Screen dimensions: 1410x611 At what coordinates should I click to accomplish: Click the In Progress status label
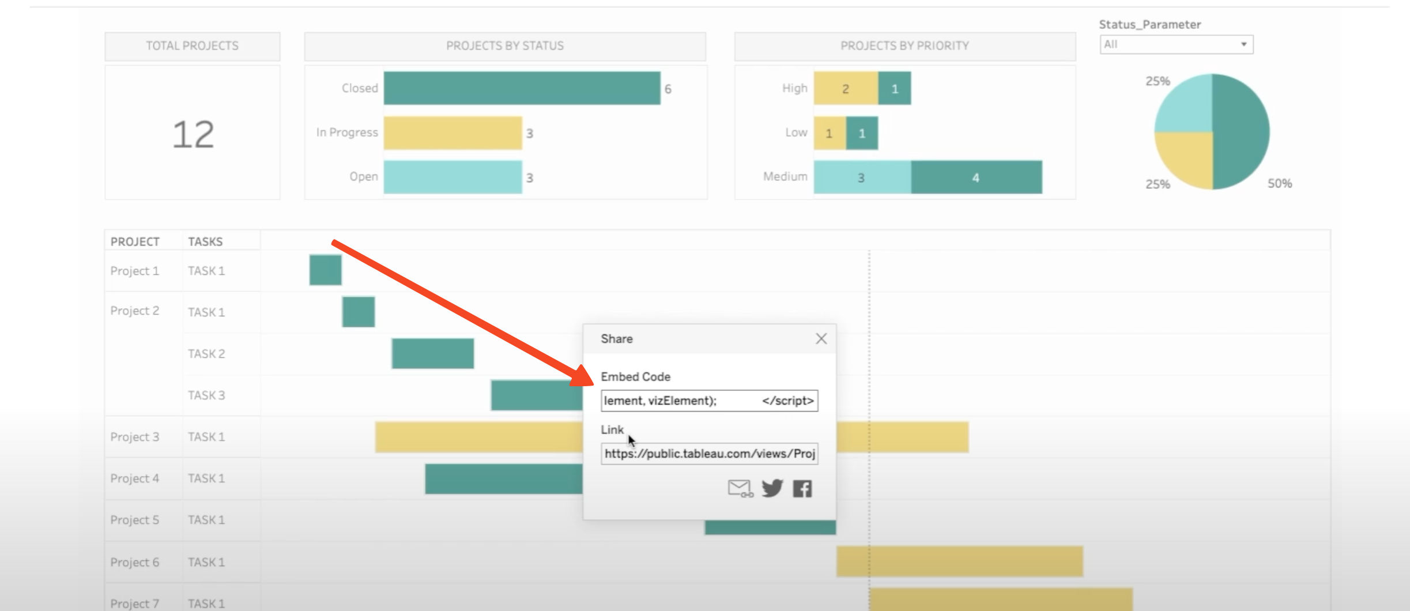347,132
